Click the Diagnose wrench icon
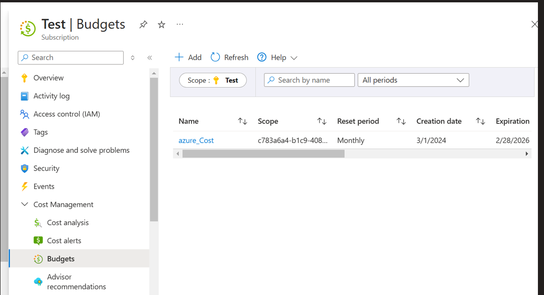544x295 pixels. pyautogui.click(x=24, y=150)
